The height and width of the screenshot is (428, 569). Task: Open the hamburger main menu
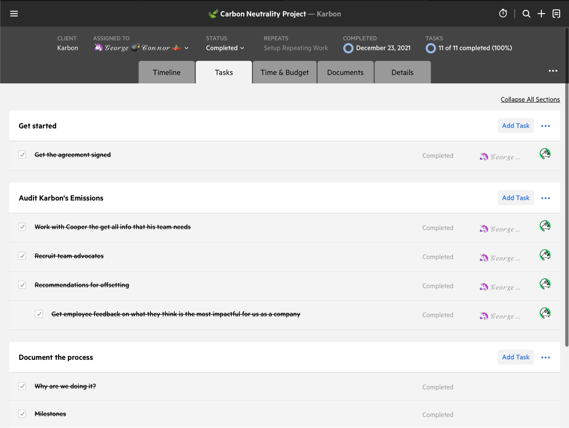[x=14, y=14]
